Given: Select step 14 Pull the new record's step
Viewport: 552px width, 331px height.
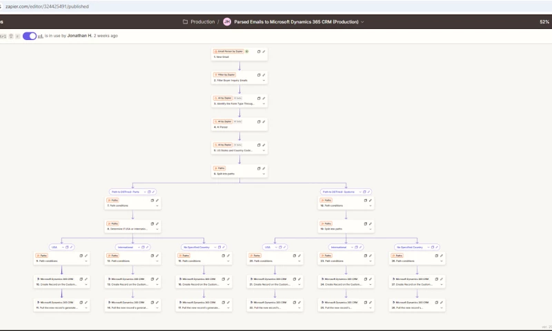Looking at the screenshot, I should 132,305.
